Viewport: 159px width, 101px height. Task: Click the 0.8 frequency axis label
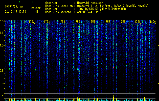tap(2, 71)
